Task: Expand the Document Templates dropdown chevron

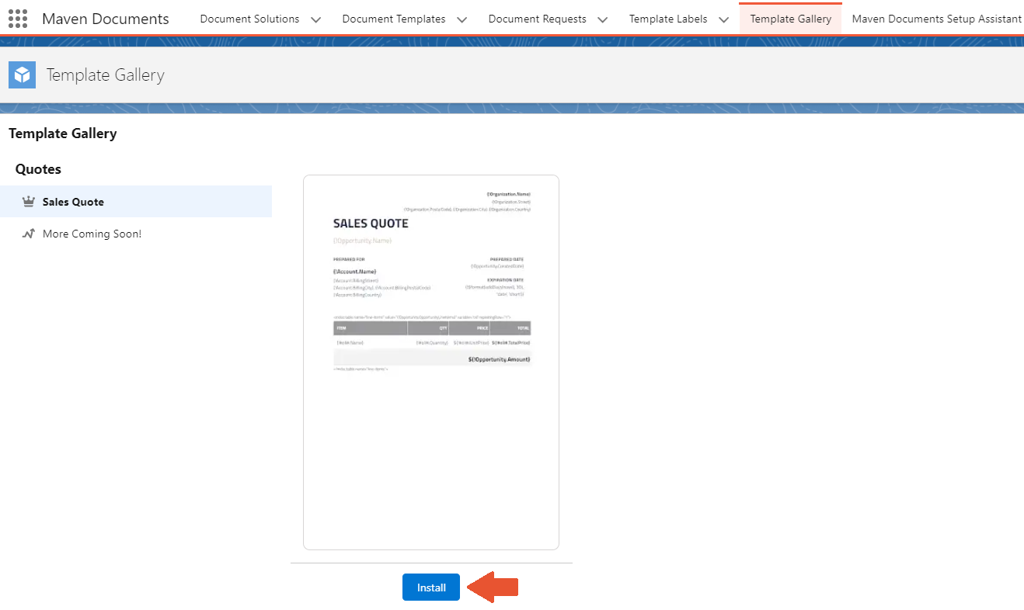Action: tap(461, 19)
